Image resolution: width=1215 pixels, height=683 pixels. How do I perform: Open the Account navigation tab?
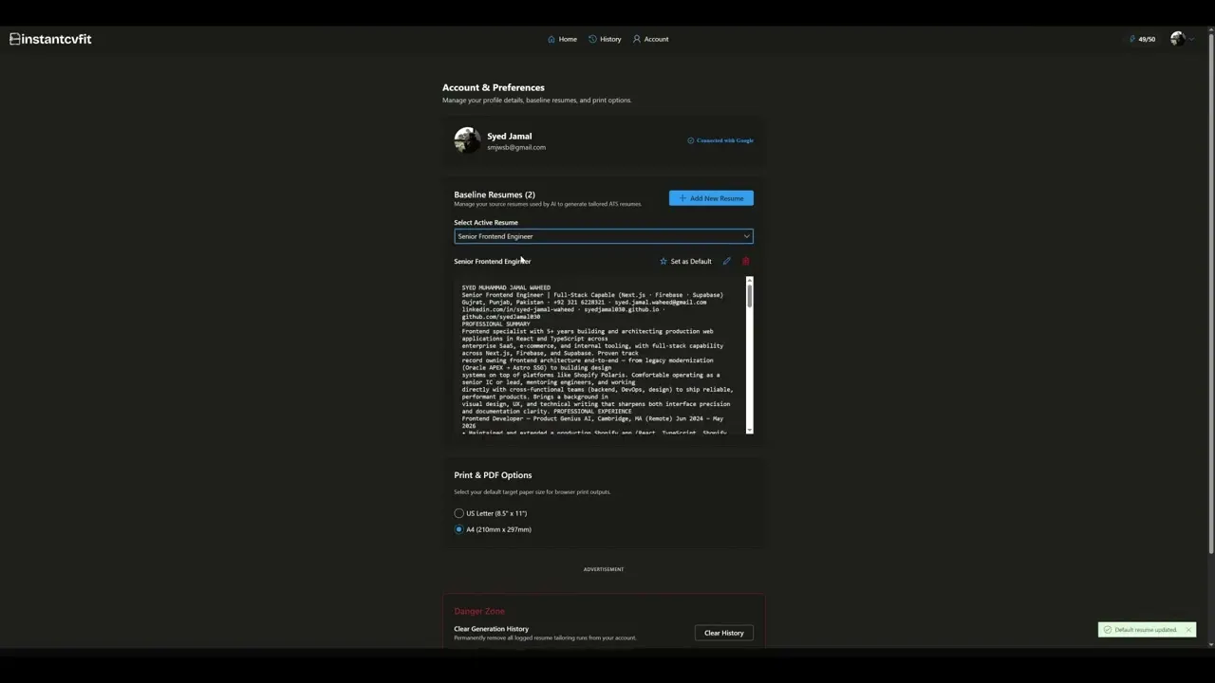(650, 39)
